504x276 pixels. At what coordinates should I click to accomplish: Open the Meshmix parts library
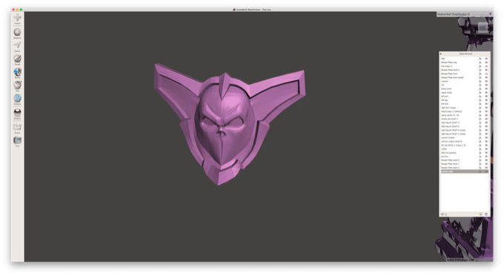(x=17, y=33)
